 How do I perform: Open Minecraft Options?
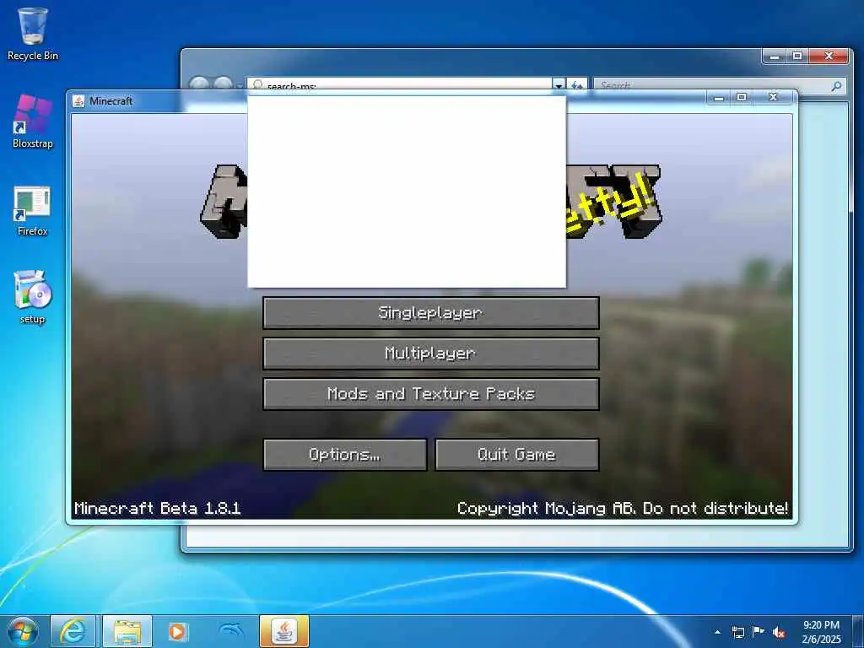click(x=345, y=455)
